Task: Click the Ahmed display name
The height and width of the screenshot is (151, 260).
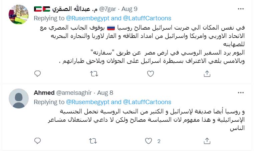Action: (x=44, y=93)
